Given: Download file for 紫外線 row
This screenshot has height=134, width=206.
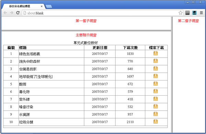Looking at the screenshot, I should (156, 99).
